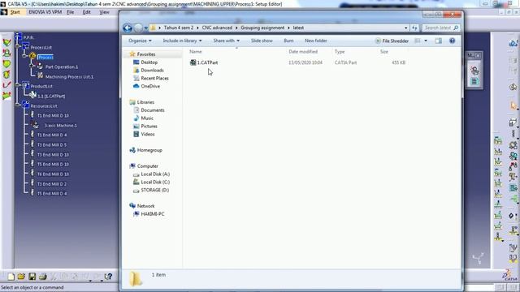
Task: Click the CATIA Start menu logo icon
Action: pos(3,12)
